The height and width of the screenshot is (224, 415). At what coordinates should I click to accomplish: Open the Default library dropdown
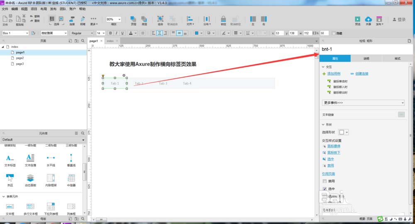tap(43, 140)
